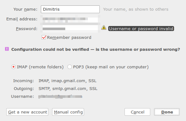The width and height of the screenshot is (186, 121).
Task: Click inside the Password field
Action: 70,29
